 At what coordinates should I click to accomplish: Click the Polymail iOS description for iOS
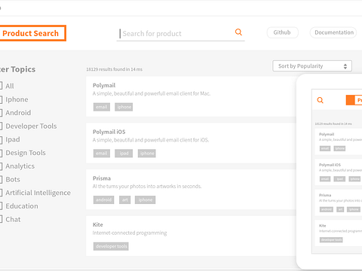coord(151,140)
